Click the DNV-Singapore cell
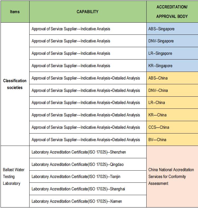The image size is (198, 208). 172,41
